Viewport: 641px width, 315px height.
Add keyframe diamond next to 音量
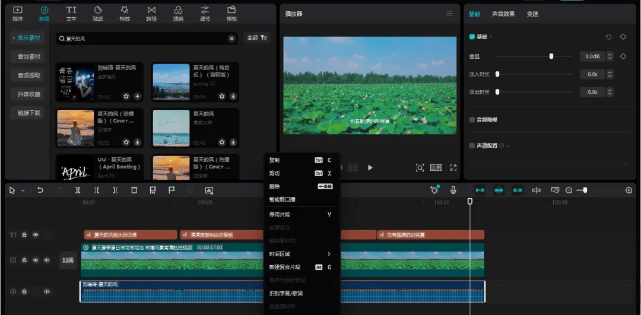pos(623,56)
